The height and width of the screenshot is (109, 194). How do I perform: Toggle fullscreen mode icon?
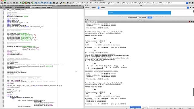tap(57, 3)
